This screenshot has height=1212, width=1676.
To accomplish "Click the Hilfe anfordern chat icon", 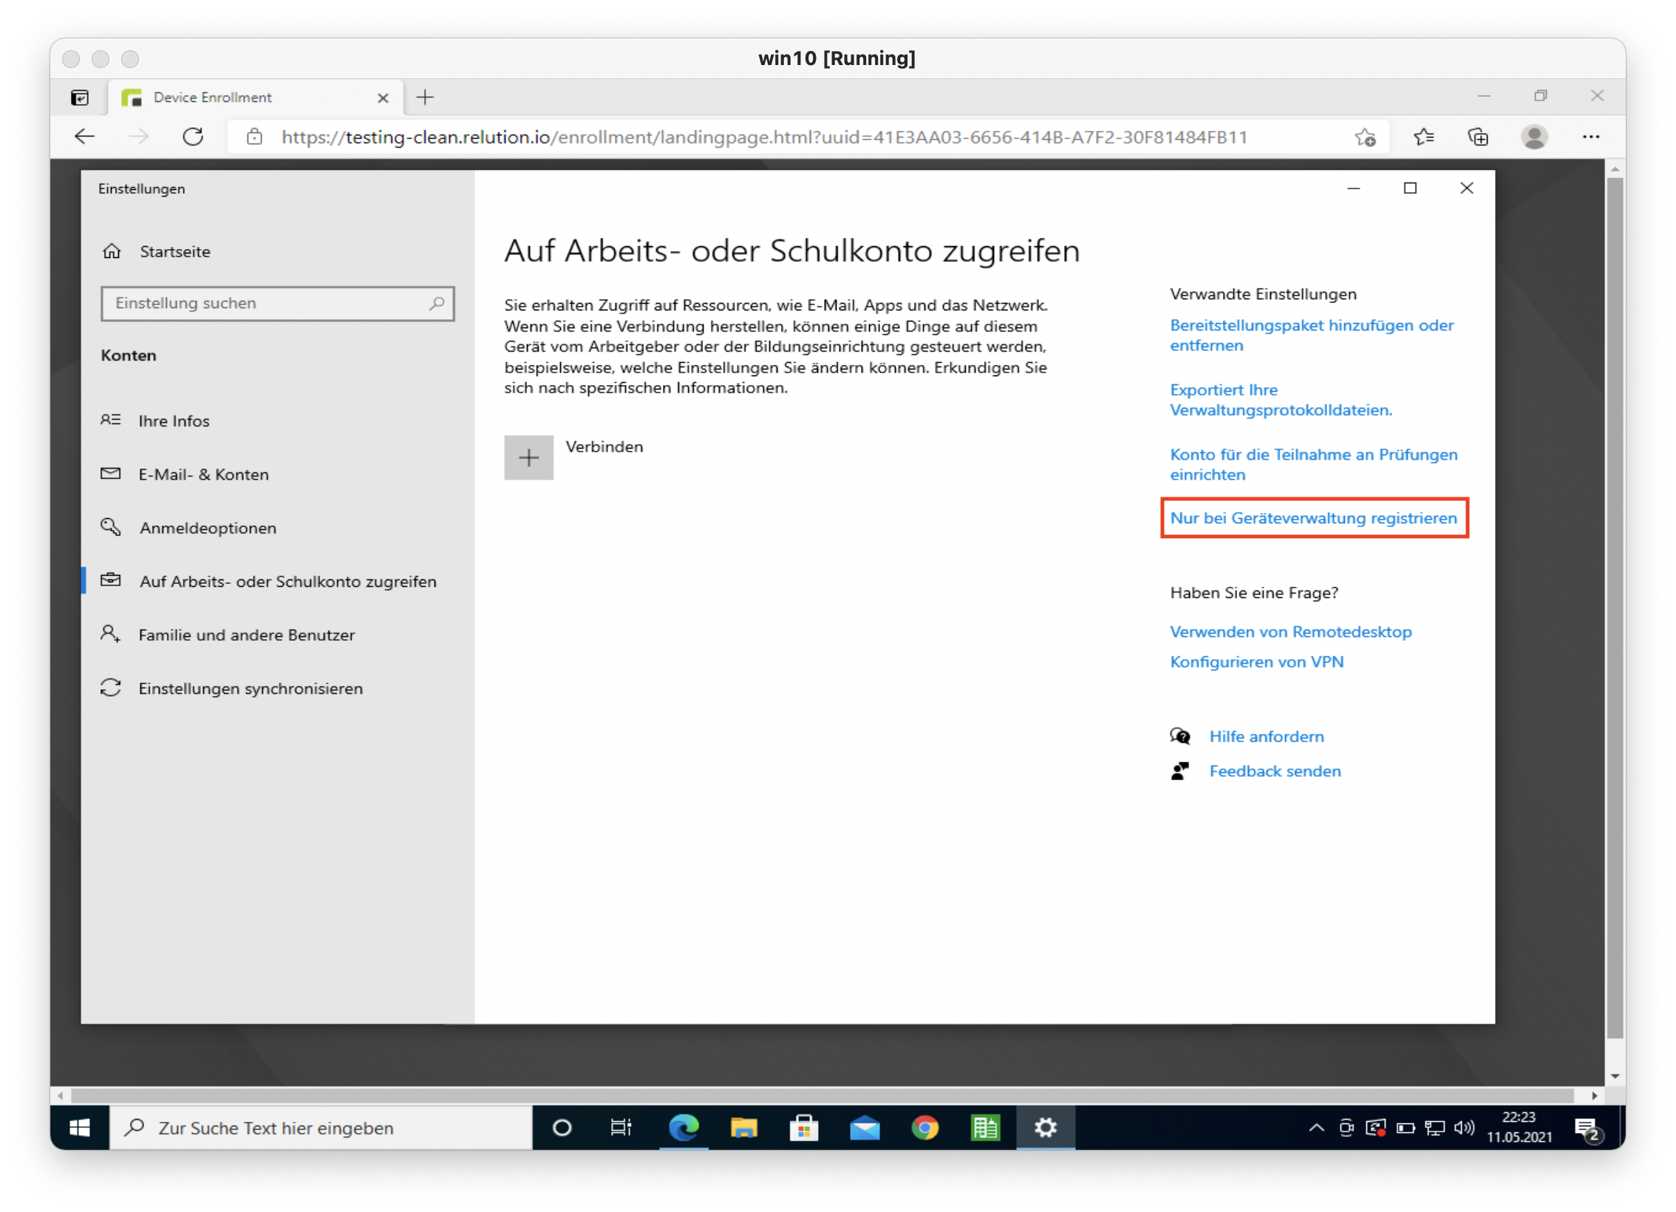I will pyautogui.click(x=1180, y=736).
